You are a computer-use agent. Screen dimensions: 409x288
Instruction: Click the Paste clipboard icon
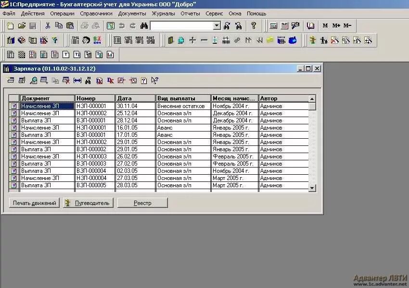(x=70, y=26)
